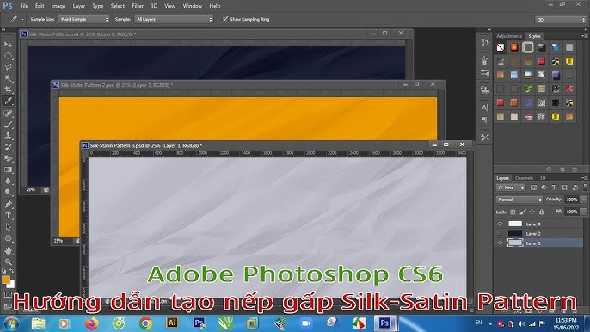Select the Polygonal Lasso tool
590x332 pixels.
click(x=8, y=67)
